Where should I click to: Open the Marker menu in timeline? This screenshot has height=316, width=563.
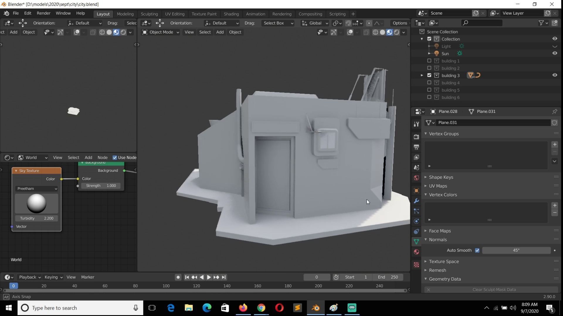tap(88, 277)
